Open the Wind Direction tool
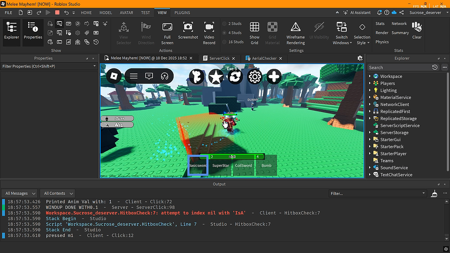This screenshot has width=450, height=253. click(146, 31)
